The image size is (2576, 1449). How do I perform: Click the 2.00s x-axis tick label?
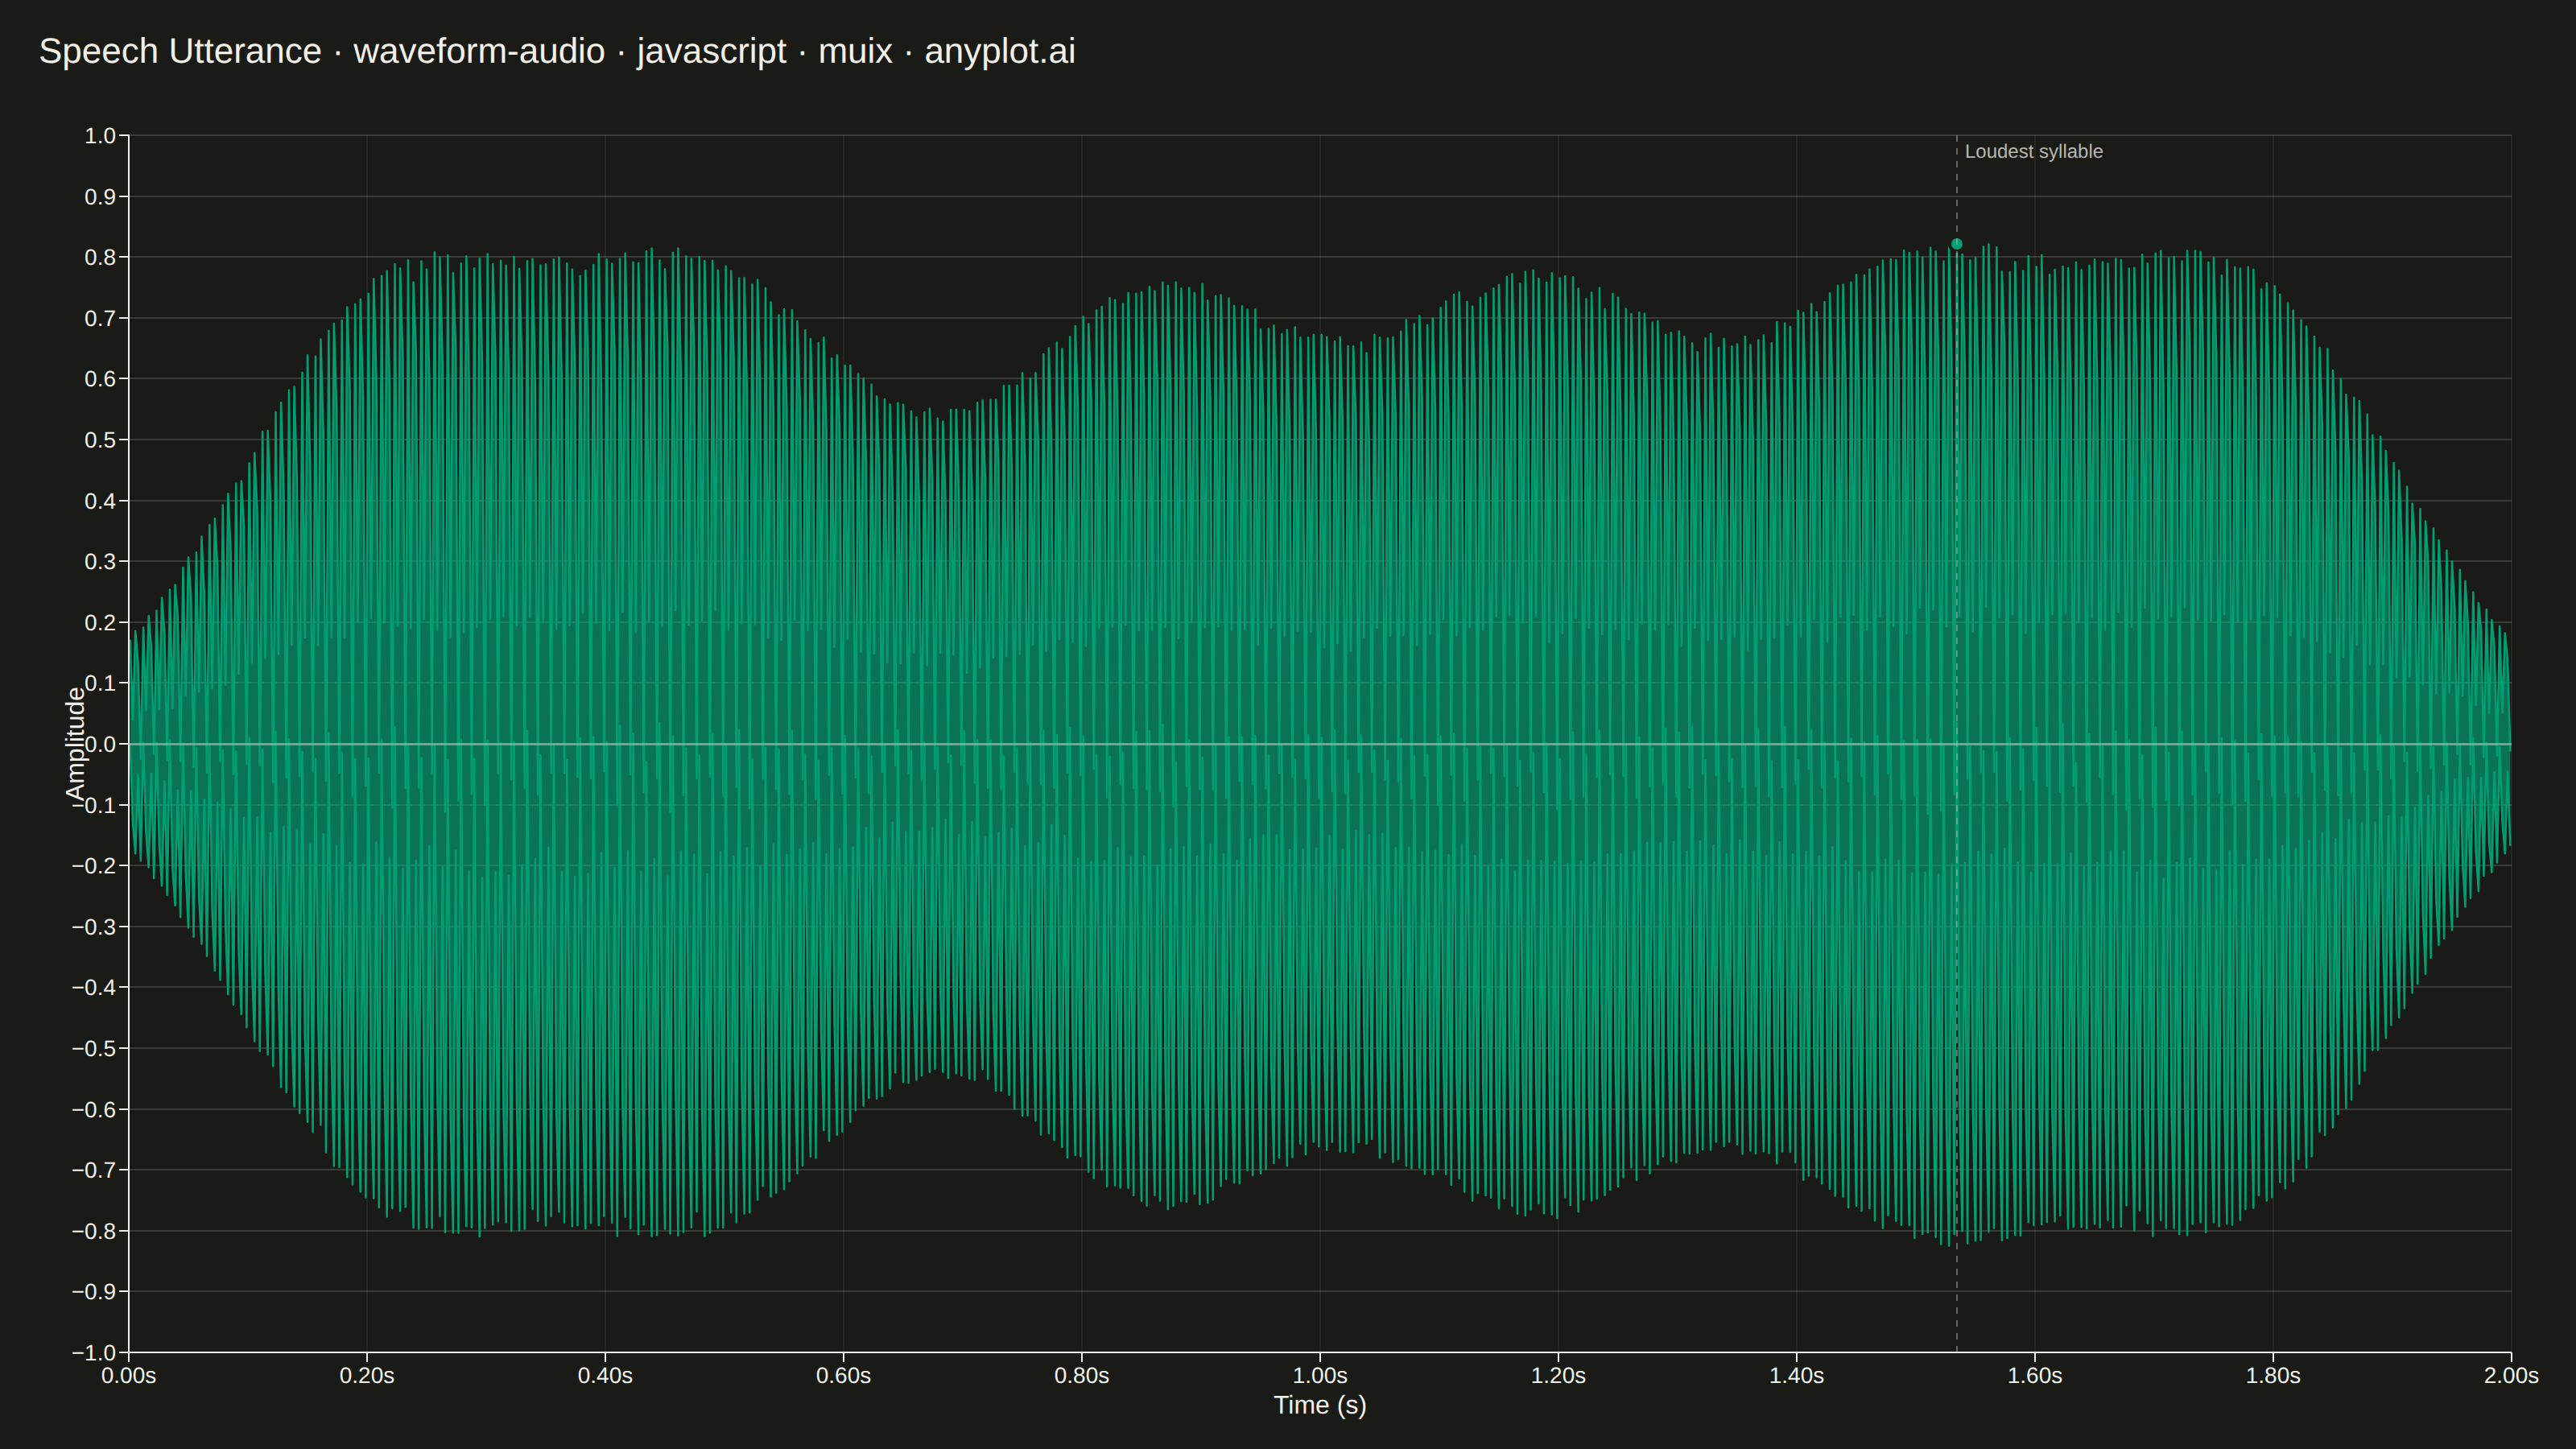[2511, 1376]
